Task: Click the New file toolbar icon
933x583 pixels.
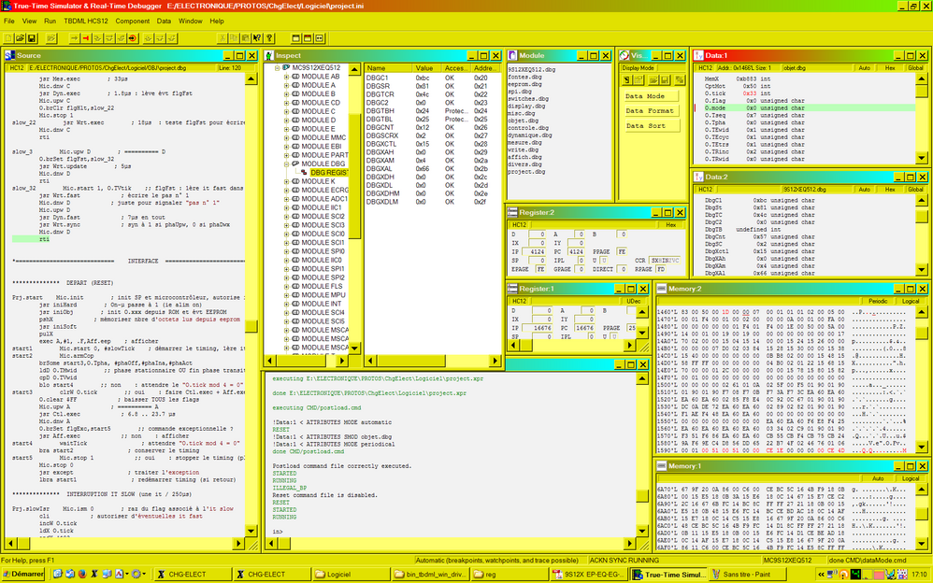Action: point(9,38)
